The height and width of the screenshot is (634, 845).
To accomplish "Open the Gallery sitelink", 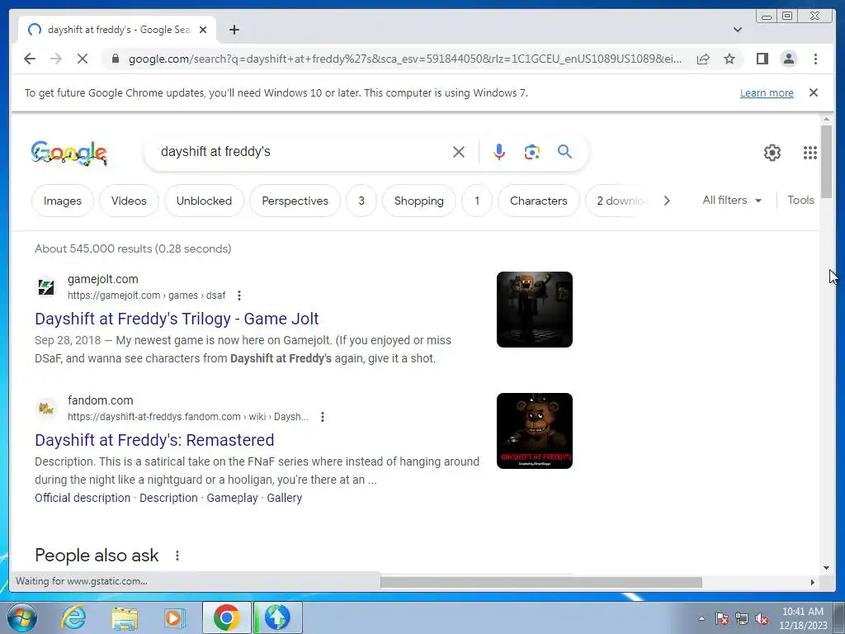I will (284, 498).
